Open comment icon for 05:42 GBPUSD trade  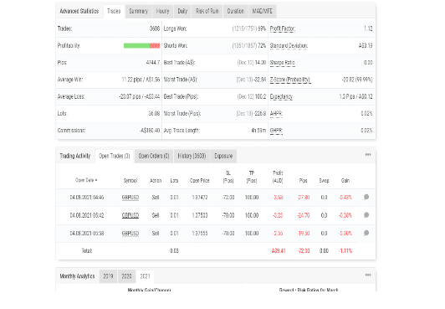[x=366, y=215]
